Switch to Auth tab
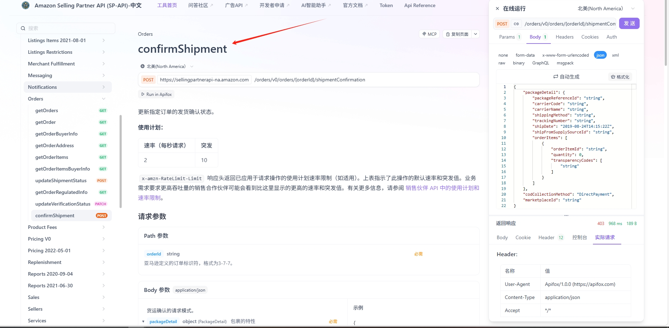This screenshot has width=669, height=328. click(611, 37)
